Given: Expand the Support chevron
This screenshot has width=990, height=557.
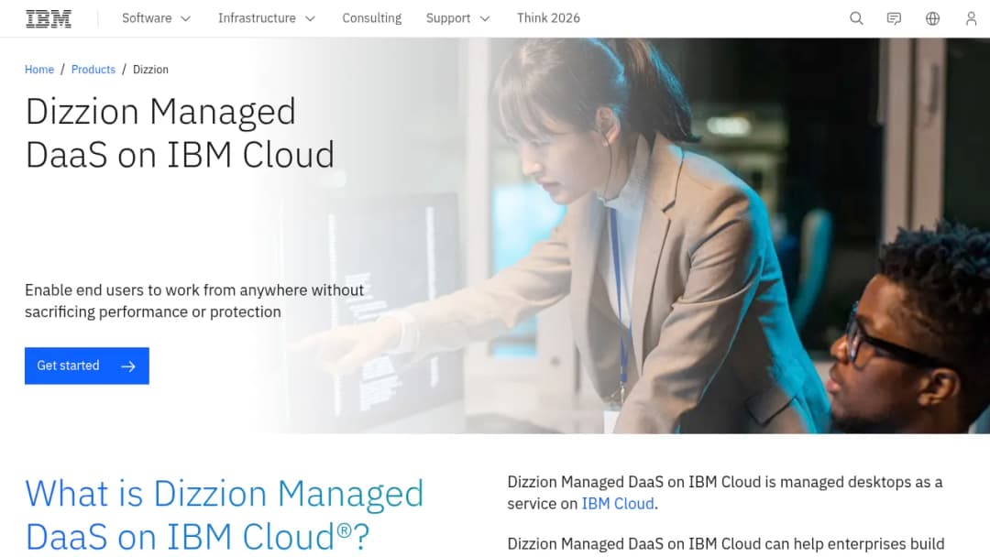Looking at the screenshot, I should click(485, 19).
